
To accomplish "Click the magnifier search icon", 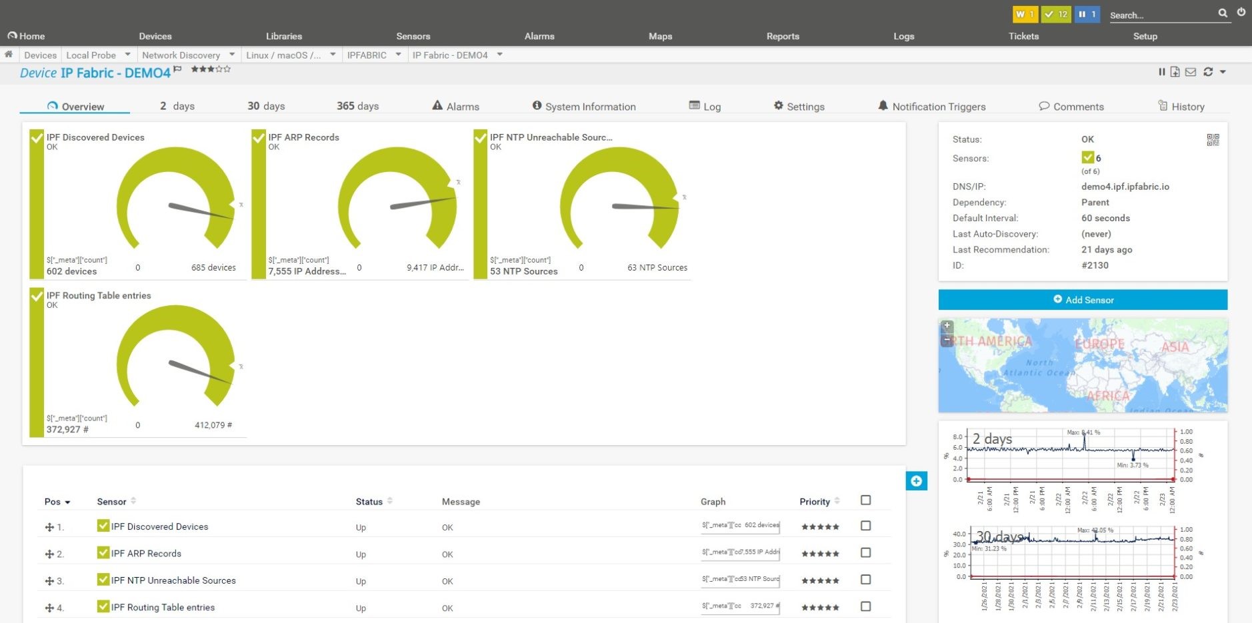I will (1223, 13).
